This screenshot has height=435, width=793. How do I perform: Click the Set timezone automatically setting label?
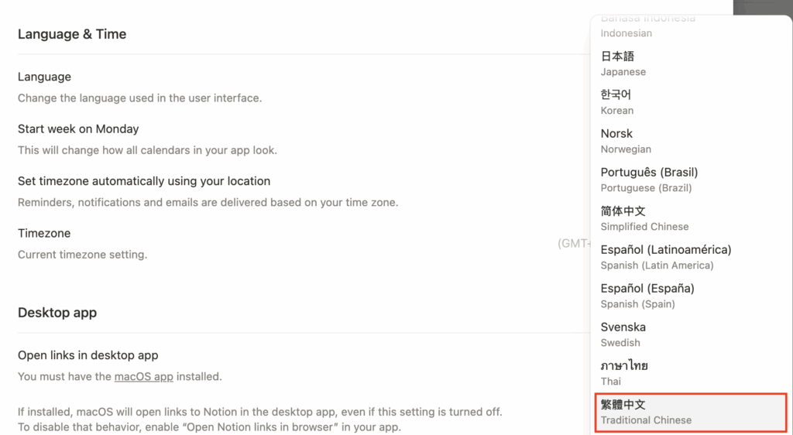click(x=144, y=181)
